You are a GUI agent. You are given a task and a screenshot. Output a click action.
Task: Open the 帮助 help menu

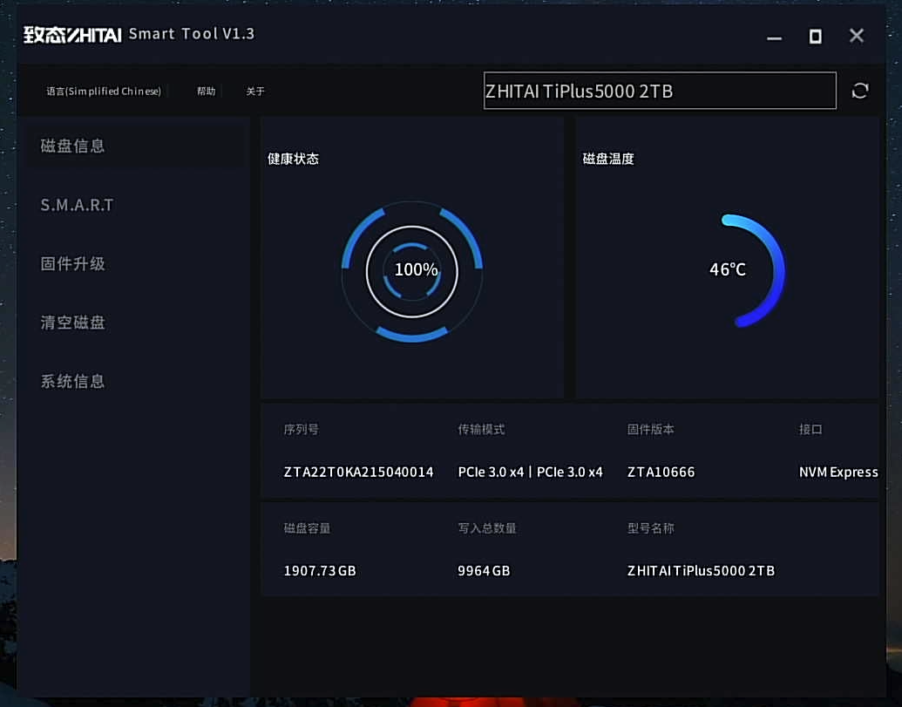point(206,92)
